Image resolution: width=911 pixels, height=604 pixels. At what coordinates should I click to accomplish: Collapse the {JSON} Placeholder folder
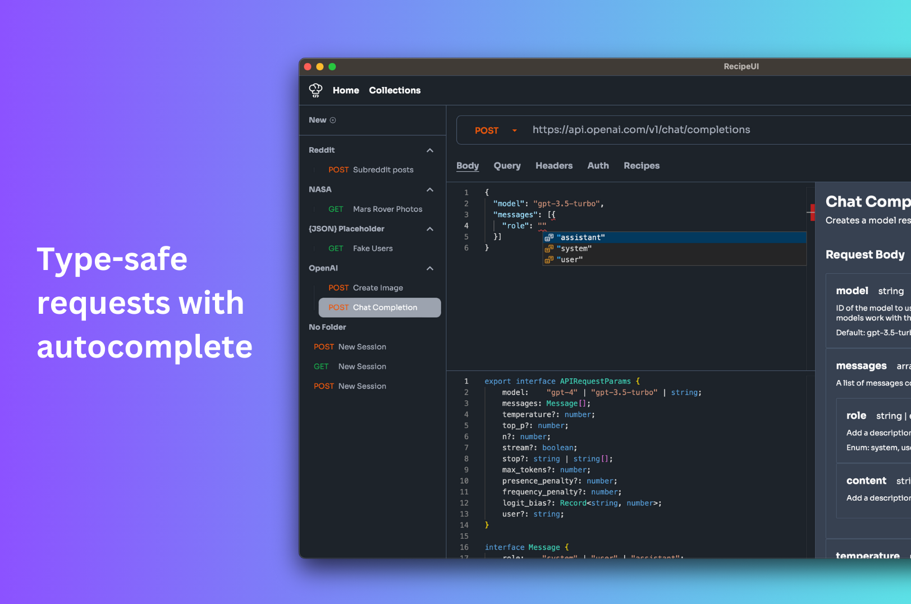pyautogui.click(x=430, y=229)
